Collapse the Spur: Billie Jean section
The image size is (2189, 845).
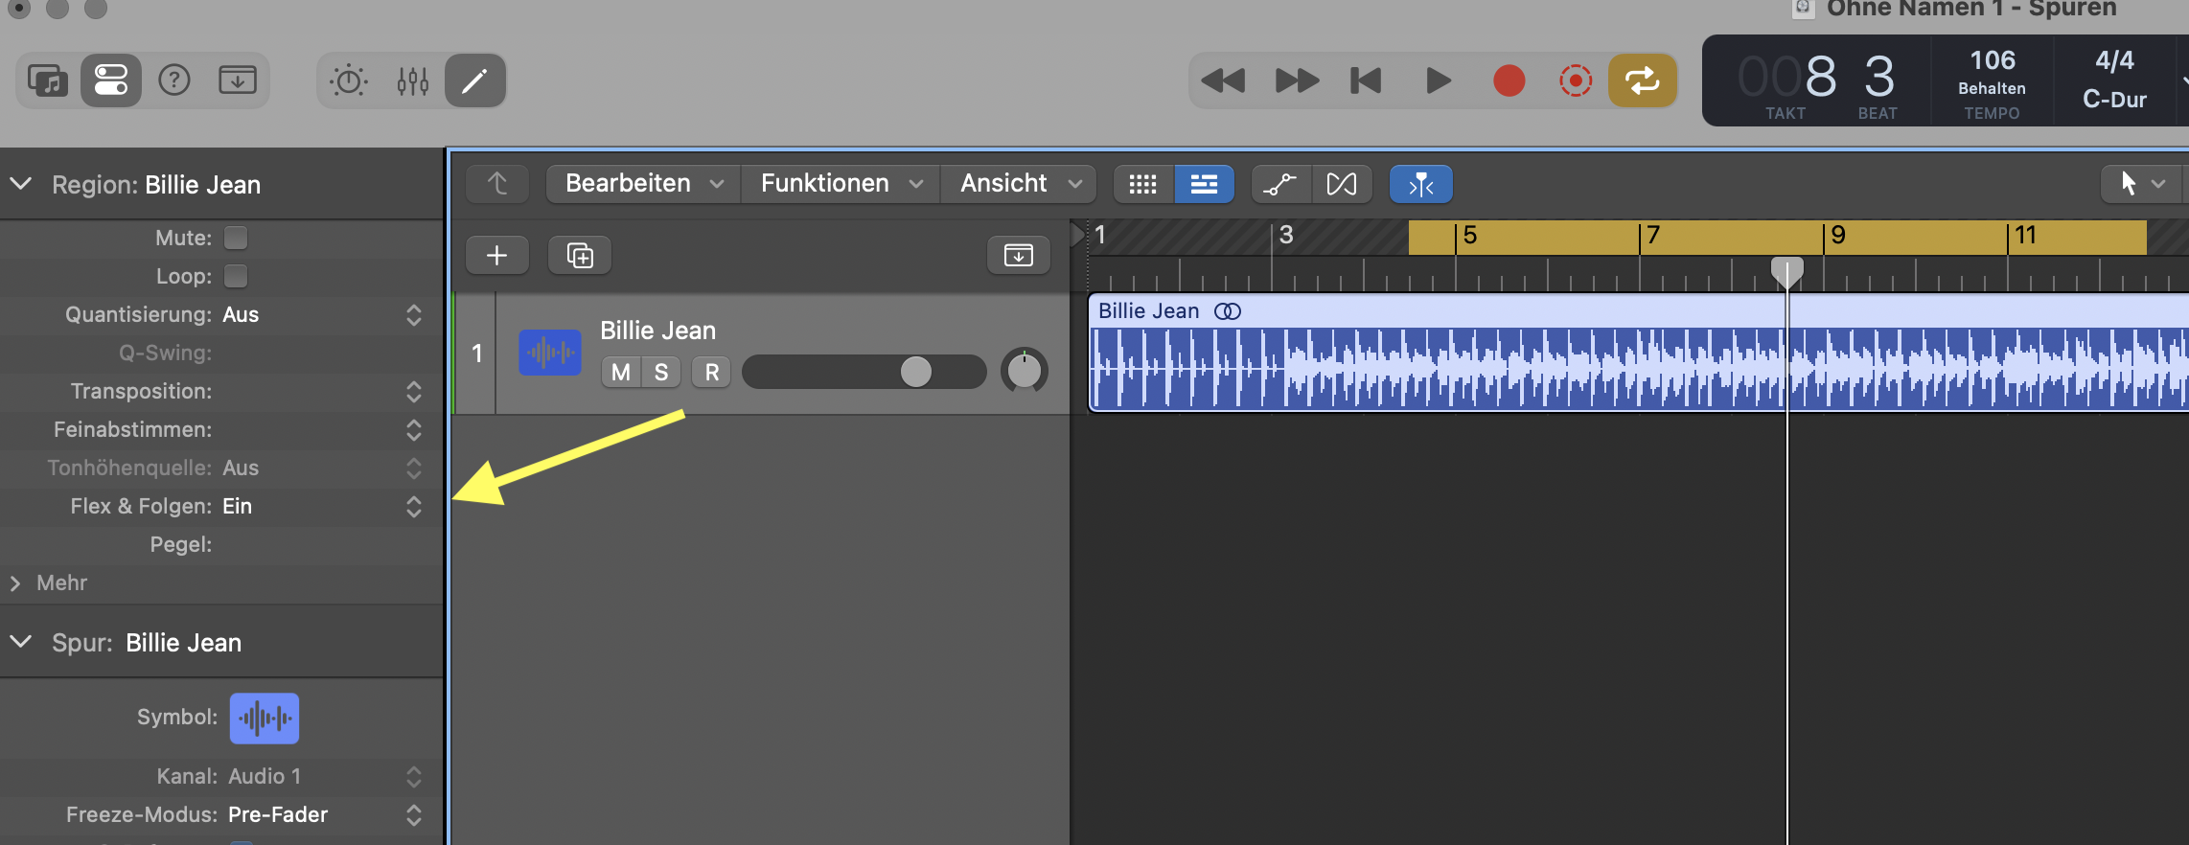[x=21, y=642]
